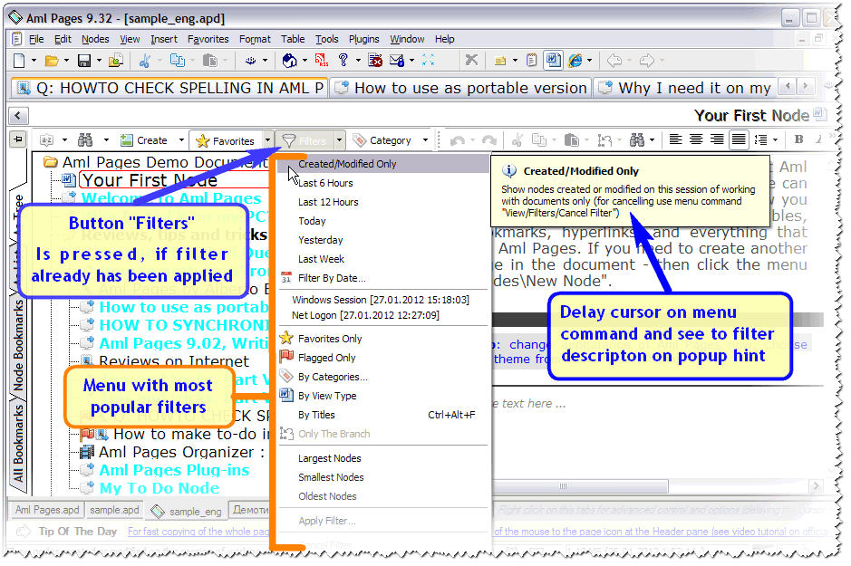This screenshot has width=851, height=566.
Task: Click the back arrow navigation icon
Action: [614, 60]
